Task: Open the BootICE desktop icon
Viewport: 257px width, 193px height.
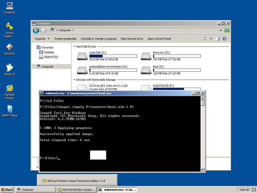Action: point(10,49)
